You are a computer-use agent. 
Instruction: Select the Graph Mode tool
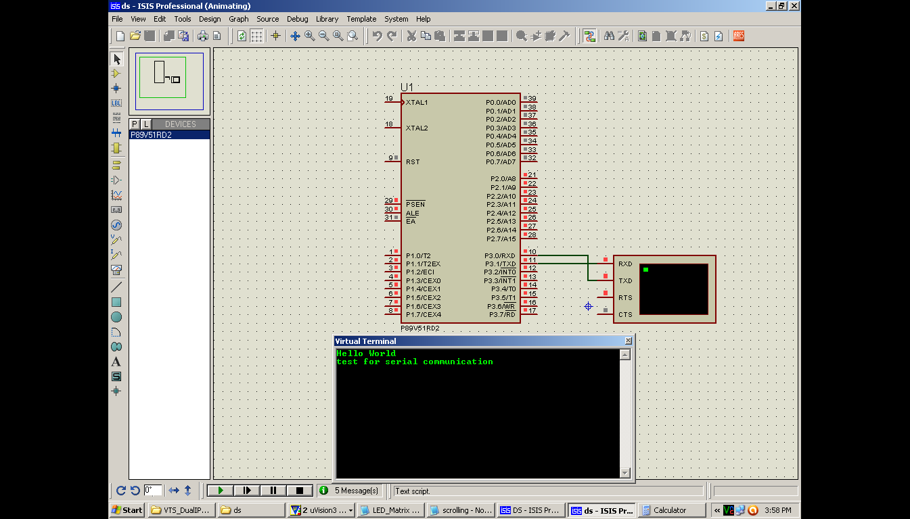pos(116,194)
